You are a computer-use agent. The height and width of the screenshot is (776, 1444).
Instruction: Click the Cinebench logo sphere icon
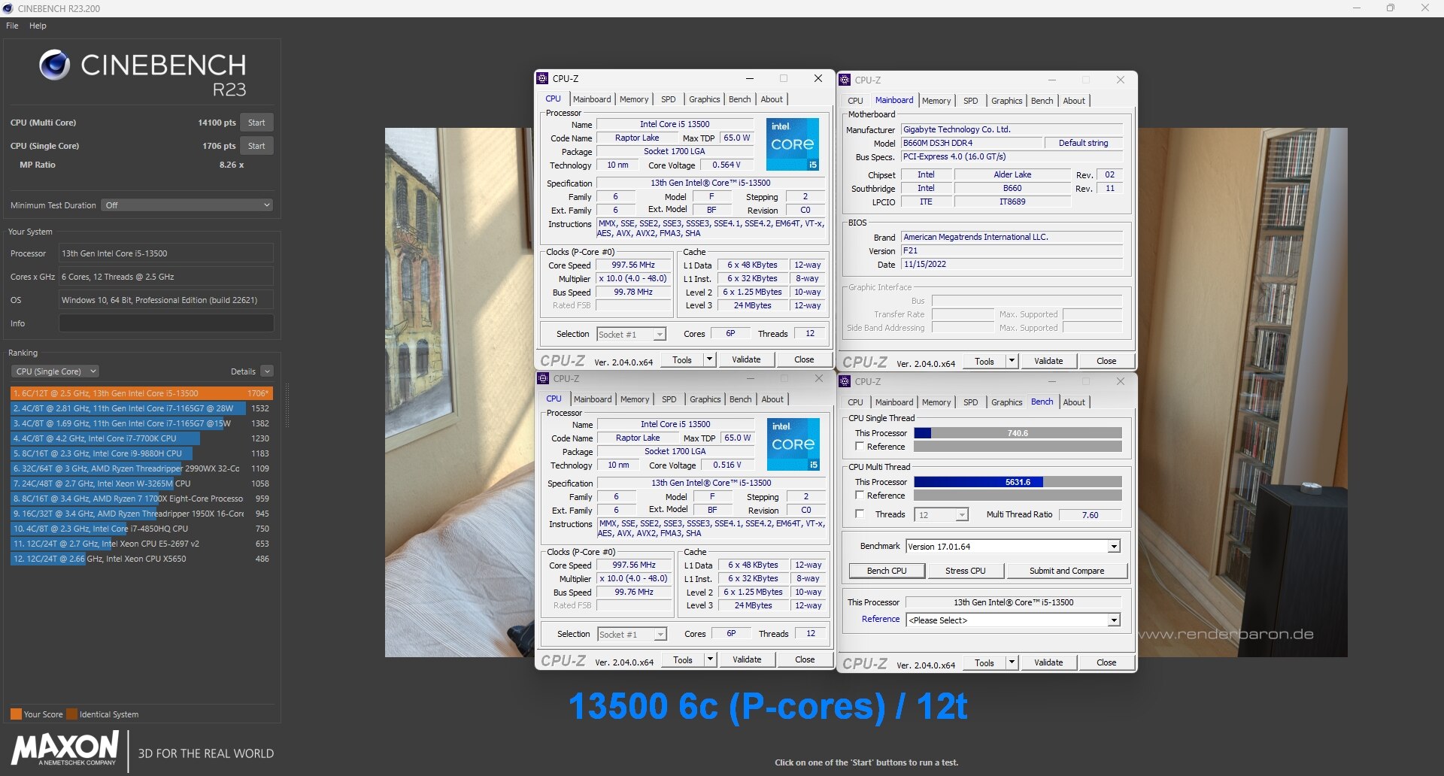pos(54,65)
